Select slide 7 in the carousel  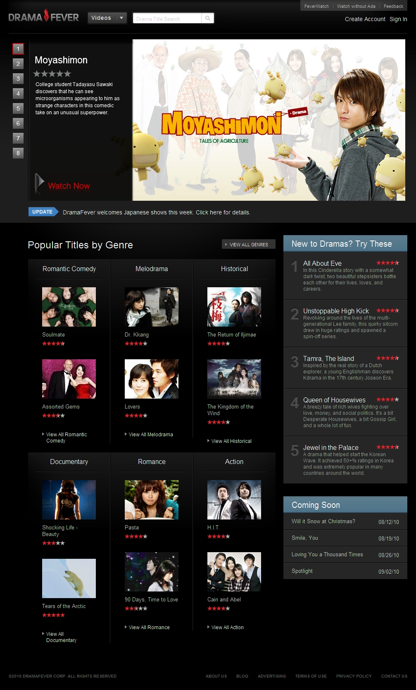click(18, 138)
